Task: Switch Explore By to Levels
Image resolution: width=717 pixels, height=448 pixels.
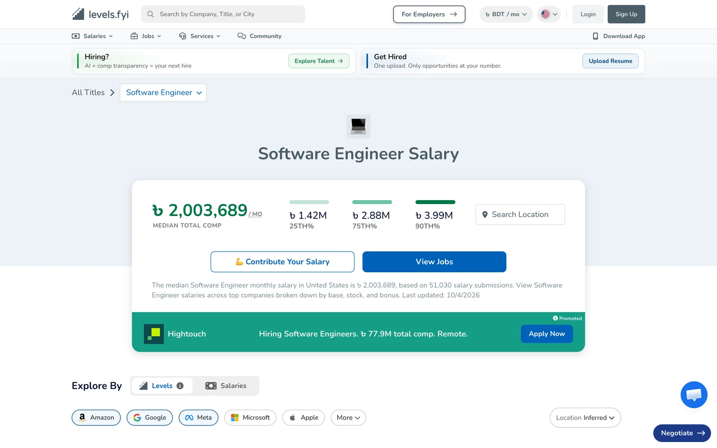Action: coord(162,386)
